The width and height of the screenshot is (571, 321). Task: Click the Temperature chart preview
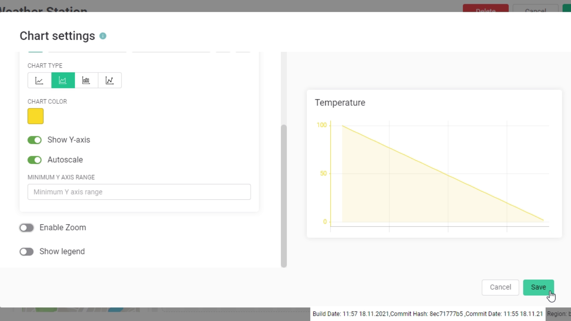point(434,163)
